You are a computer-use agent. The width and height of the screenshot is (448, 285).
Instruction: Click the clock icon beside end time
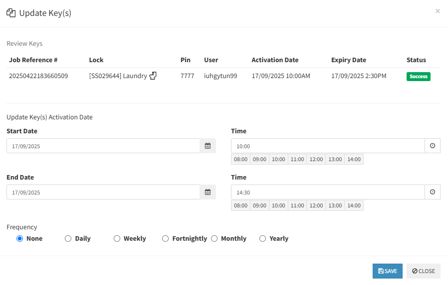click(432, 192)
